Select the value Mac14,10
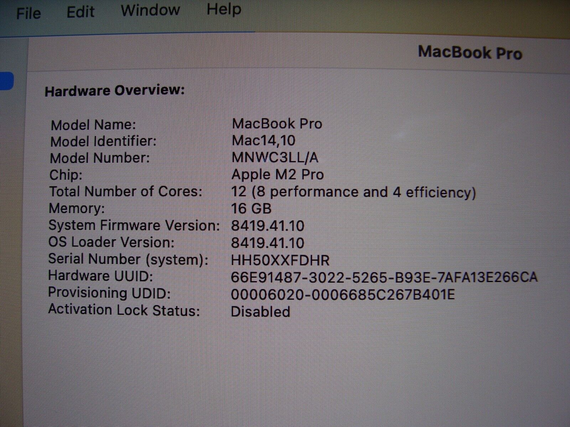570x427 pixels. pos(264,141)
